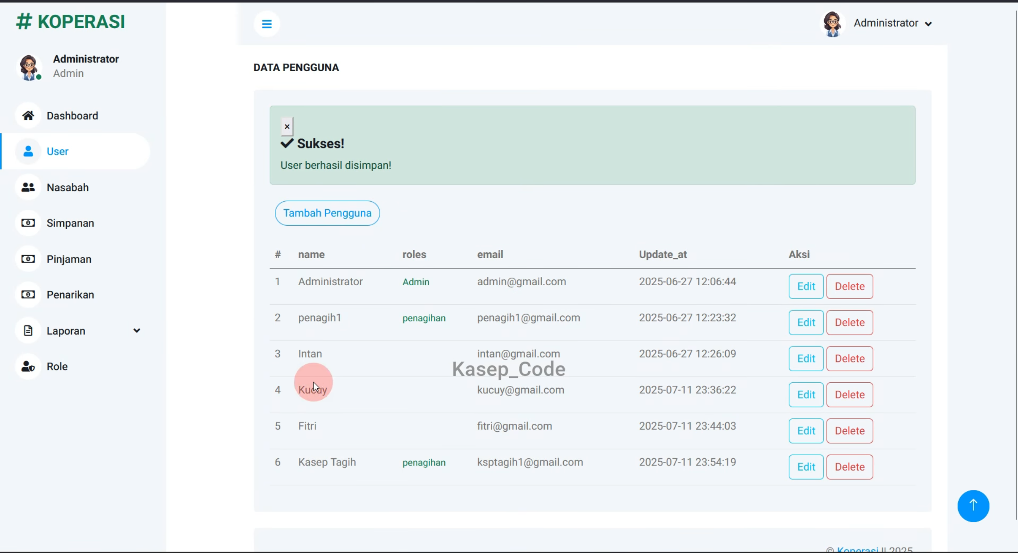Click the Fitri name cell

(x=307, y=426)
